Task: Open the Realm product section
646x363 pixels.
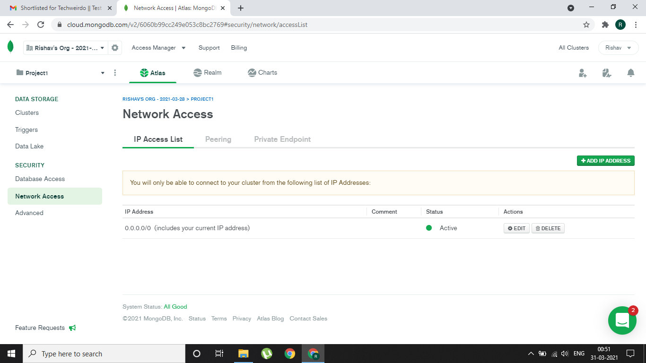Action: pyautogui.click(x=207, y=72)
